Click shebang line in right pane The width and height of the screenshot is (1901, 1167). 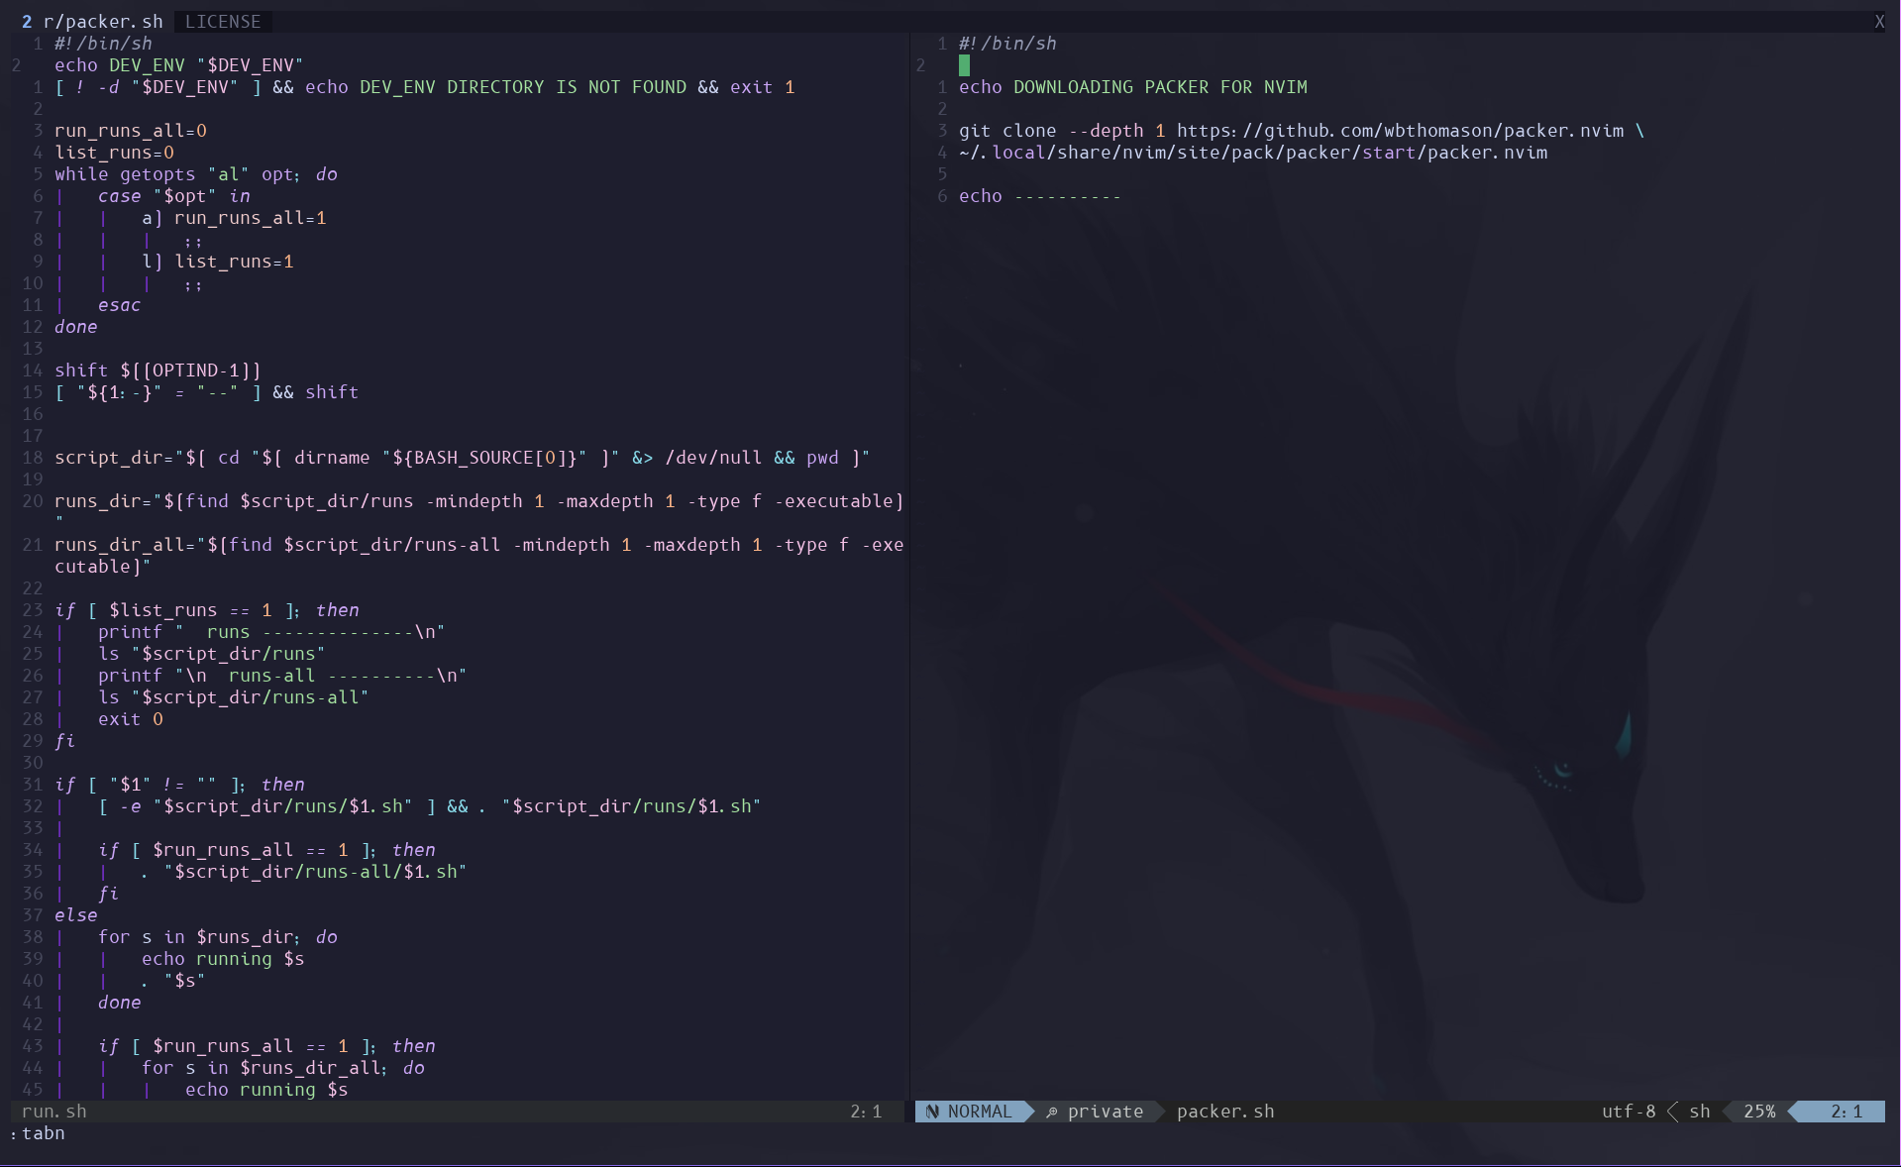click(1007, 44)
